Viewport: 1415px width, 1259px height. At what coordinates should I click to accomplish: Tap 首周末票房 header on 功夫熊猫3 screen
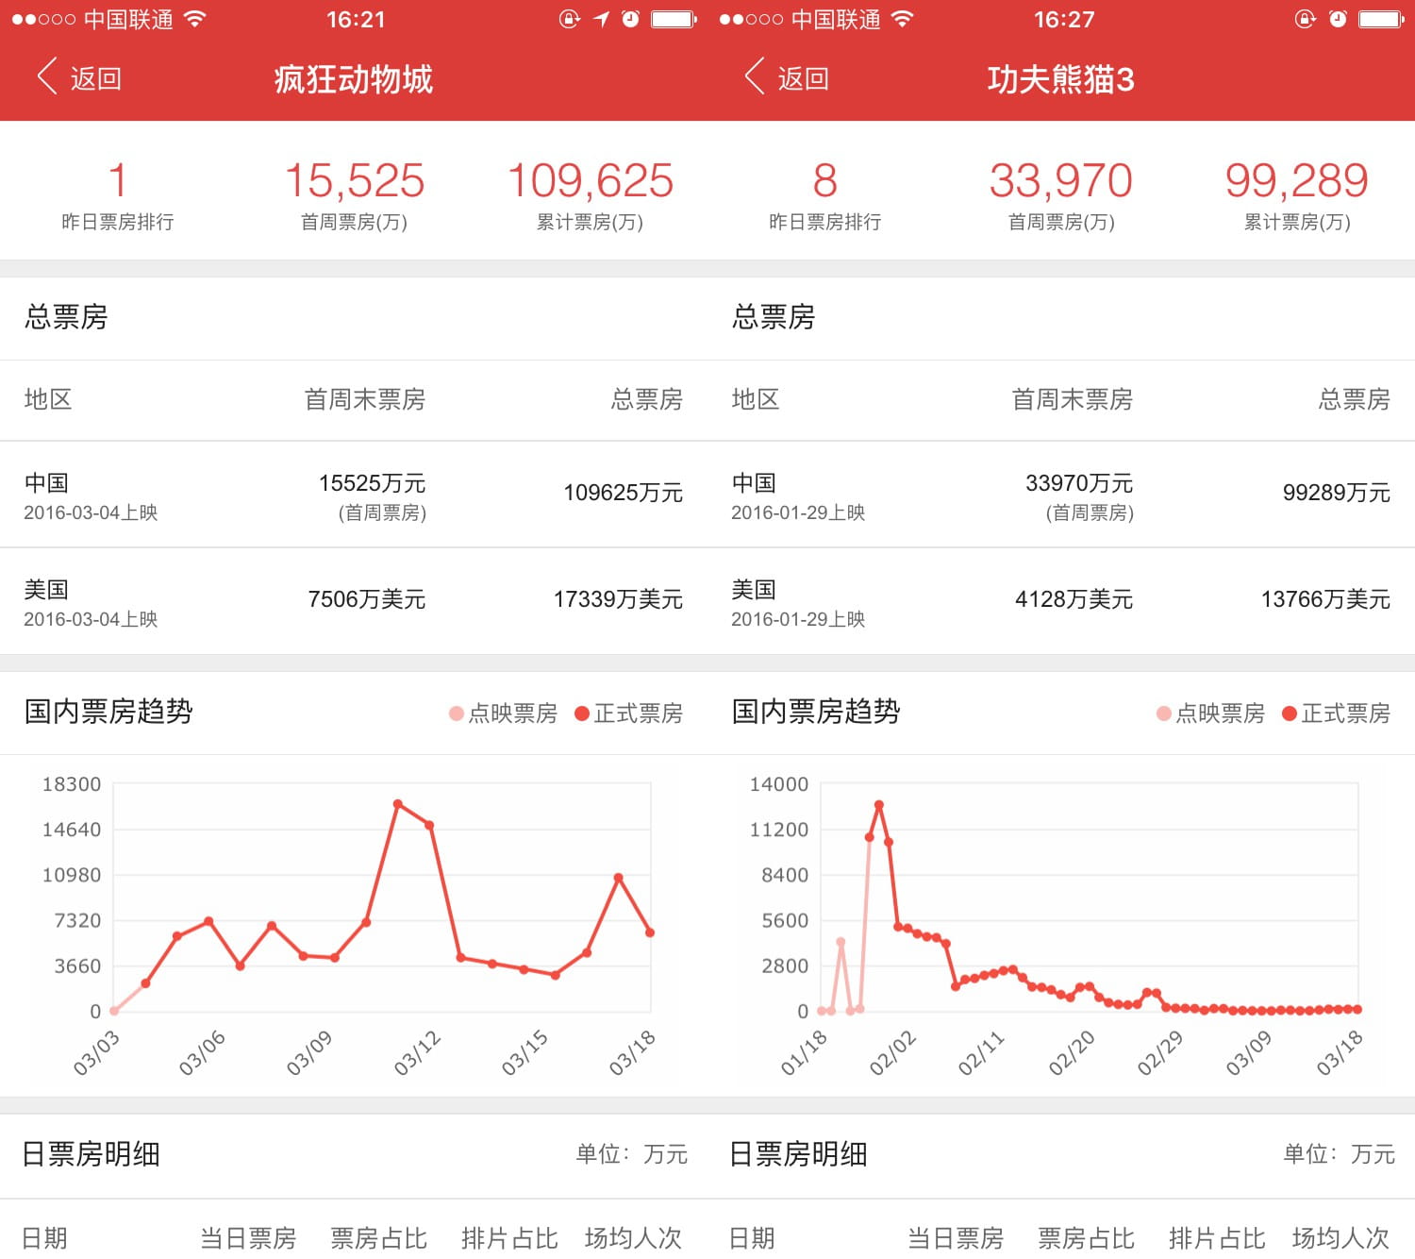[x=1073, y=399]
